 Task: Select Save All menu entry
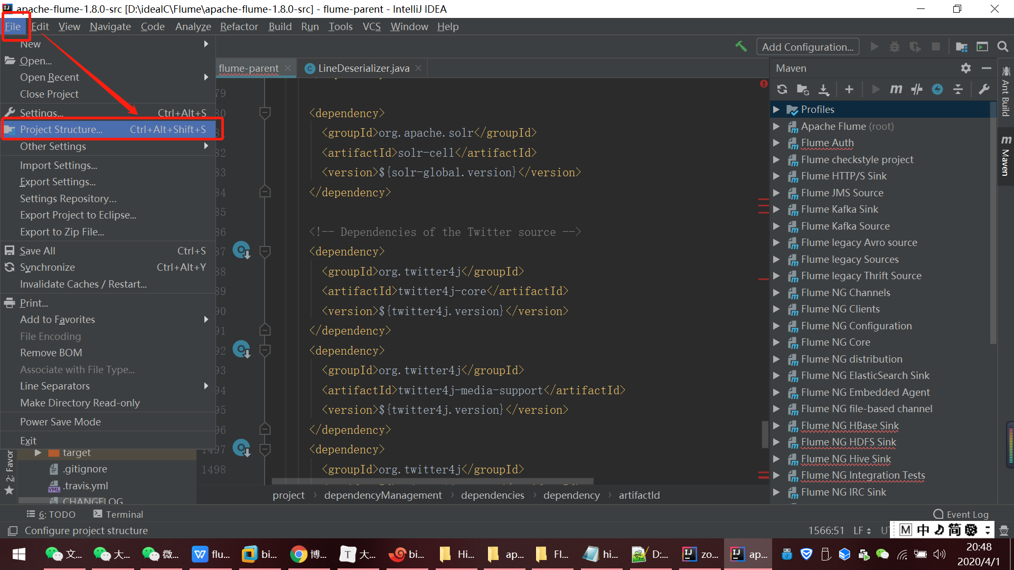tap(108, 251)
